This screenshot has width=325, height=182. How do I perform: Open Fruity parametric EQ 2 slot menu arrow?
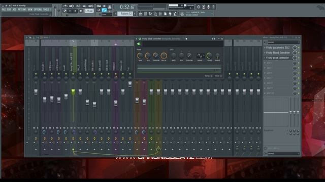(x=265, y=48)
